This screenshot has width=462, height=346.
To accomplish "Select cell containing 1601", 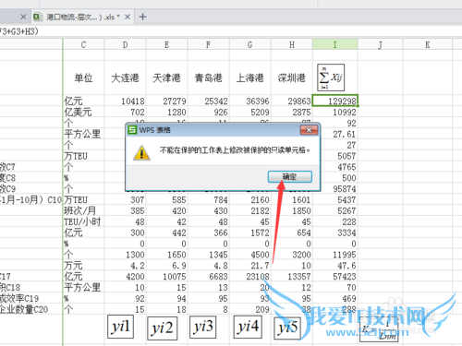I will point(292,200).
